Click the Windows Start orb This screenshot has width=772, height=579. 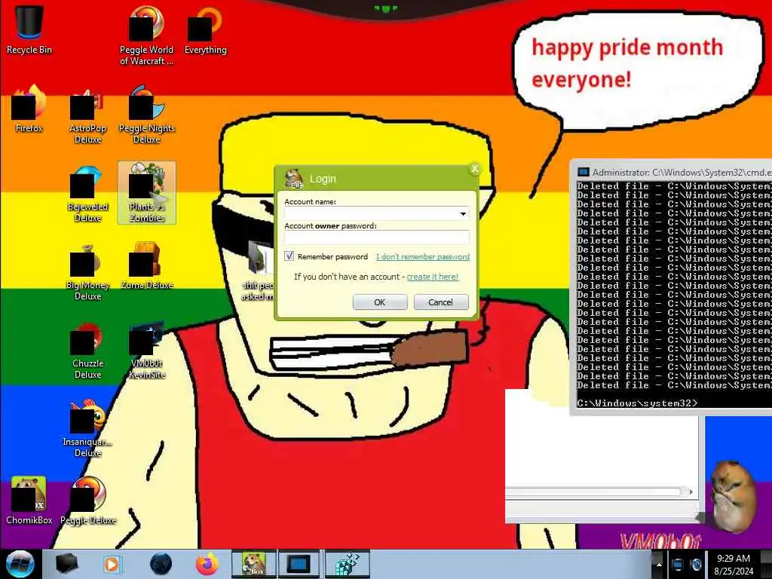[20, 564]
